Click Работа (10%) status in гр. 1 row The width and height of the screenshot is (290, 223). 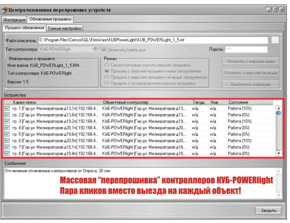point(240,108)
